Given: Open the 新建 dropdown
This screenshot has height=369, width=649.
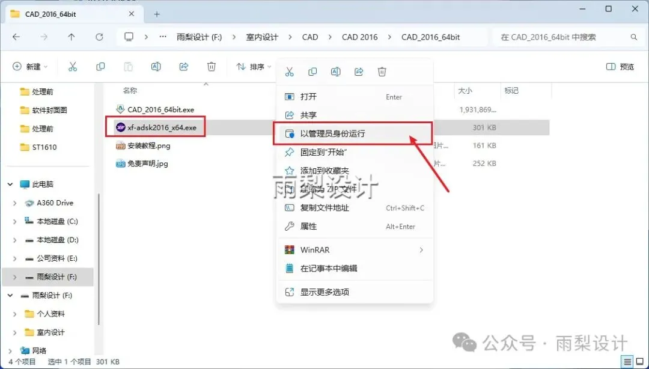Looking at the screenshot, I should [x=30, y=67].
